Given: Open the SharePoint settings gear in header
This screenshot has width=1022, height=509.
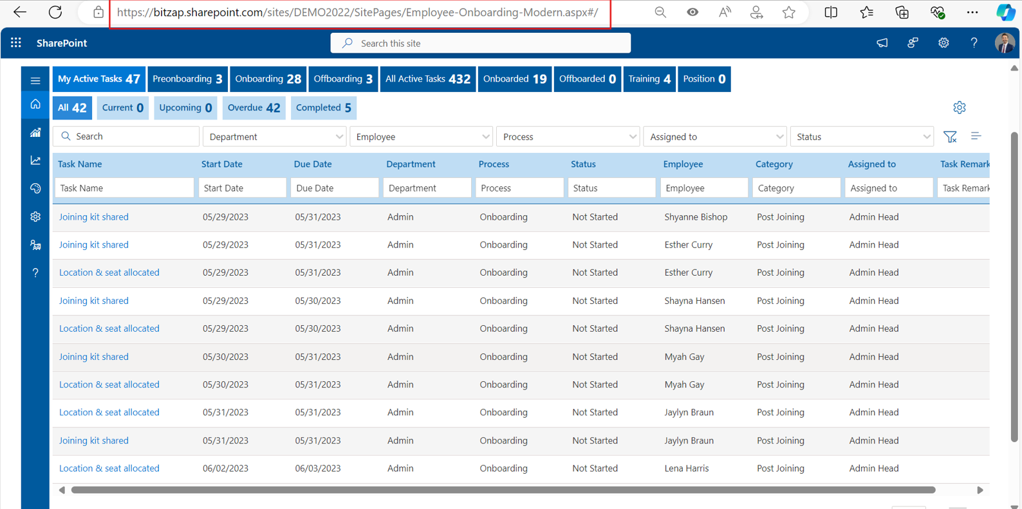Looking at the screenshot, I should 943,43.
